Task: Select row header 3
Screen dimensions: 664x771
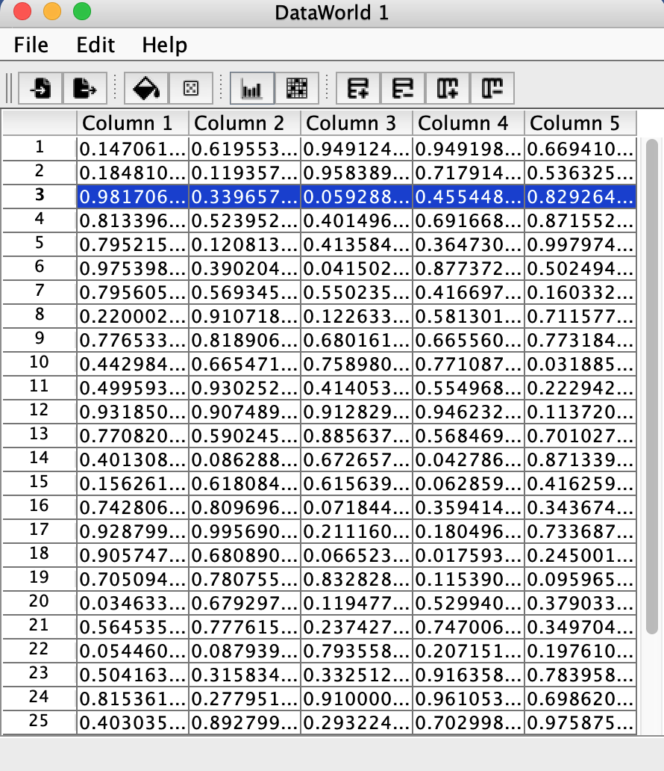Action: [40, 195]
